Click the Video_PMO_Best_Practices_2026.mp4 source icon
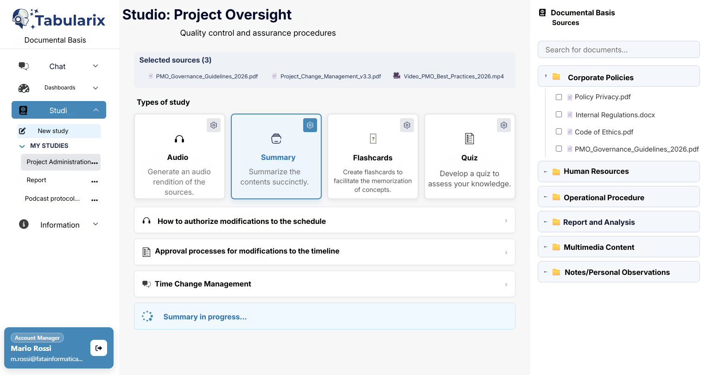The image size is (706, 375). coord(397,76)
